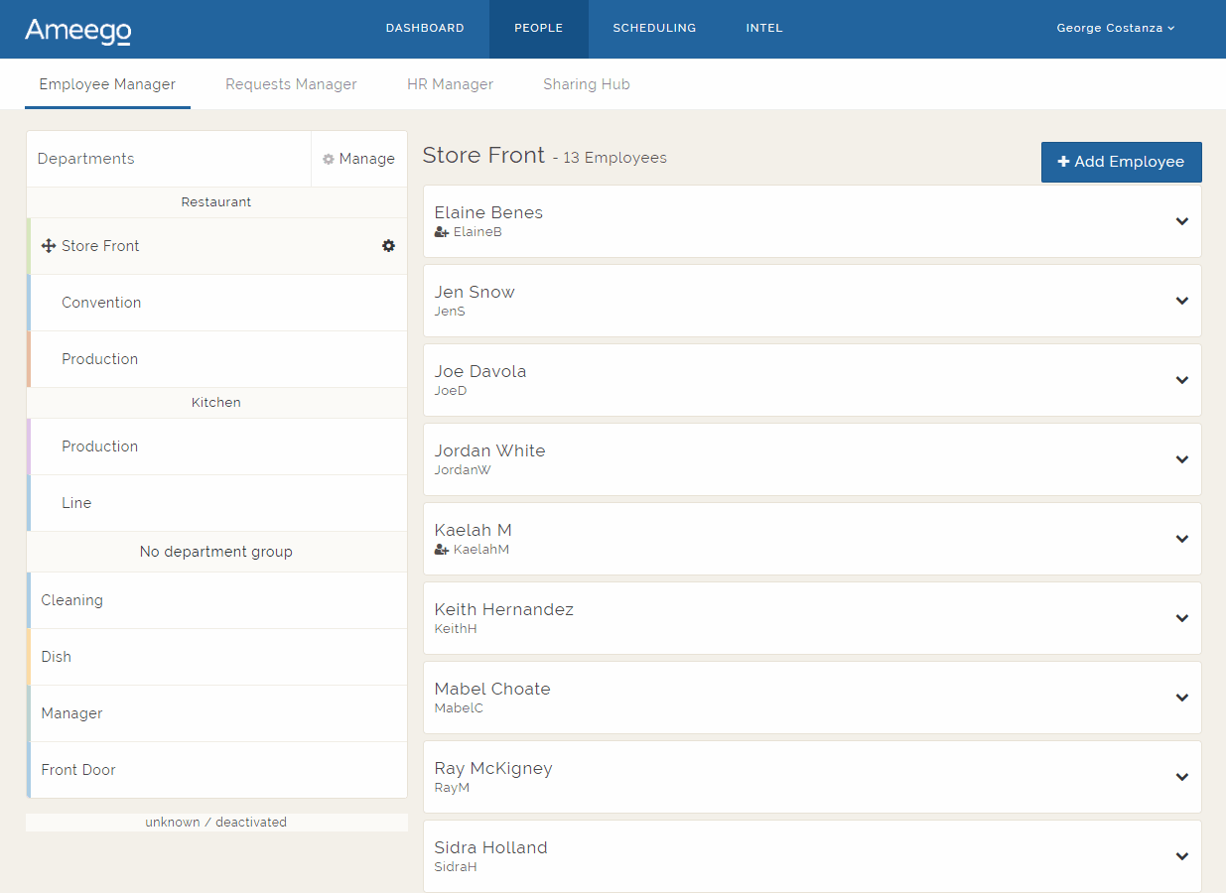1226x893 pixels.
Task: Open the Intel navigation item
Action: (x=764, y=28)
